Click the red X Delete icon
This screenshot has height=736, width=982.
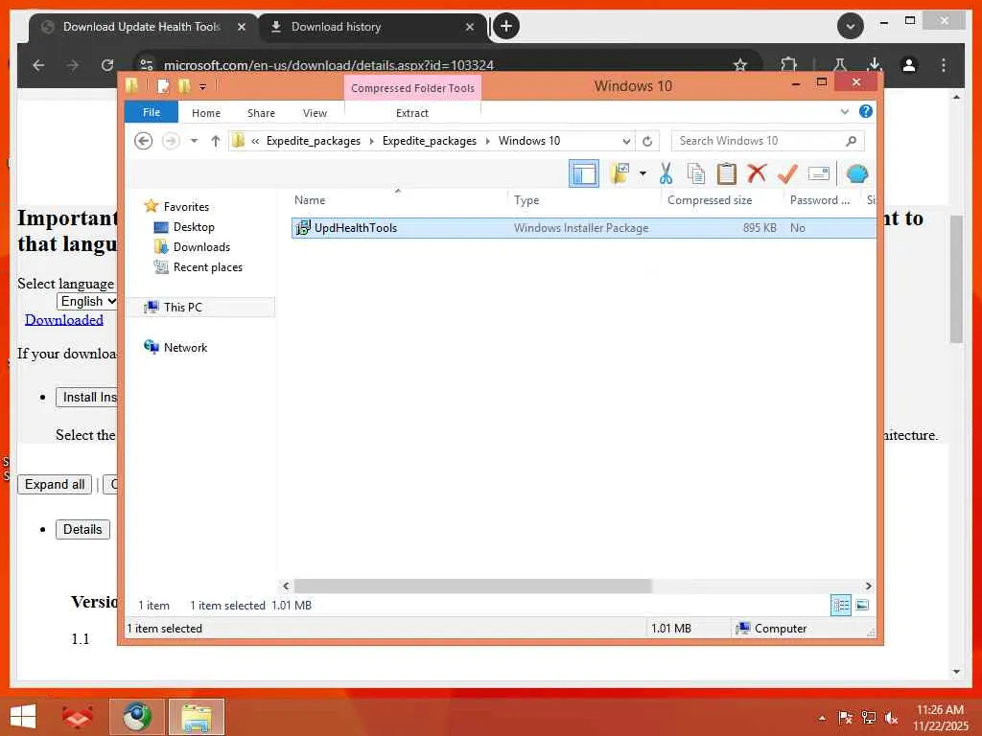pos(757,172)
